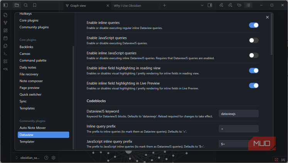Image resolution: width=288 pixels, height=163 pixels.
Task: Open Hotkeys settings section
Action: pos(25,14)
